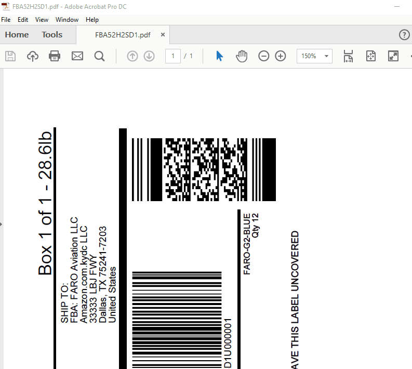Screen dimensions: 412x369
Task: Activate the Hand pan tool
Action: (x=242, y=56)
